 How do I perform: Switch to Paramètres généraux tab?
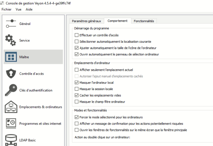pos(87,21)
